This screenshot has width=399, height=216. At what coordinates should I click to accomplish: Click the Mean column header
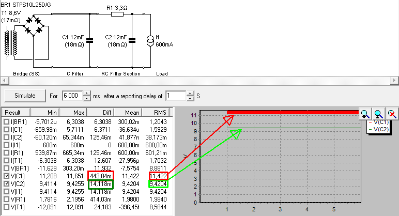pos(128,113)
